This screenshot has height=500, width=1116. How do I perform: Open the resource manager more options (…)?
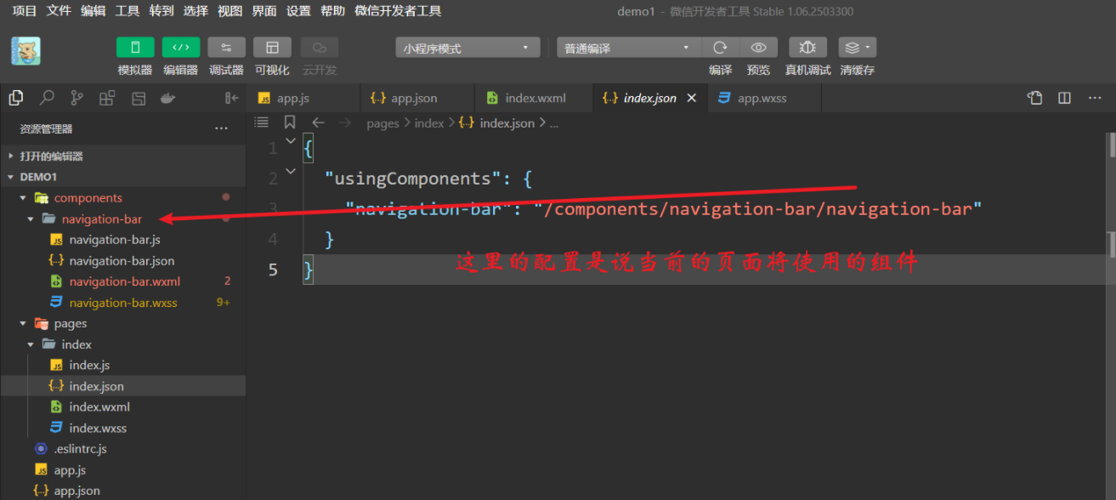click(221, 128)
